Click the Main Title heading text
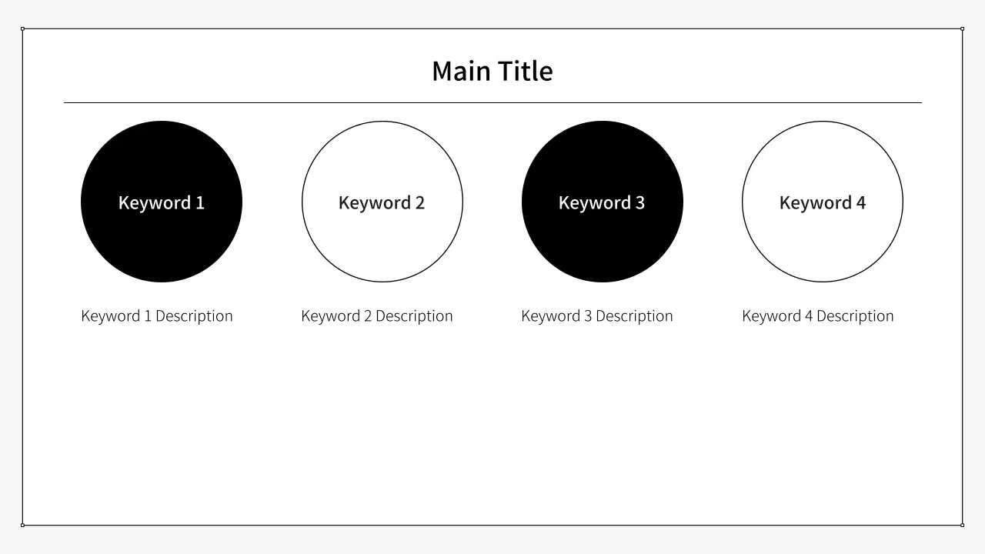 [492, 72]
